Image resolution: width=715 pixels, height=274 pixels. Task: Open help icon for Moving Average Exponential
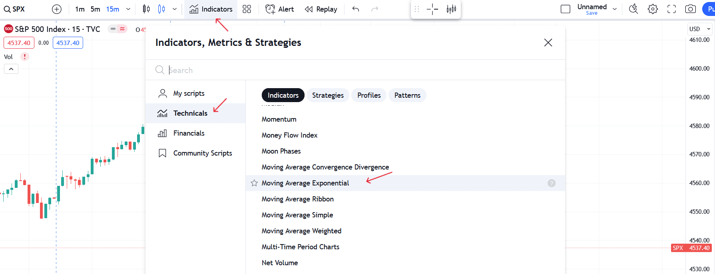552,183
